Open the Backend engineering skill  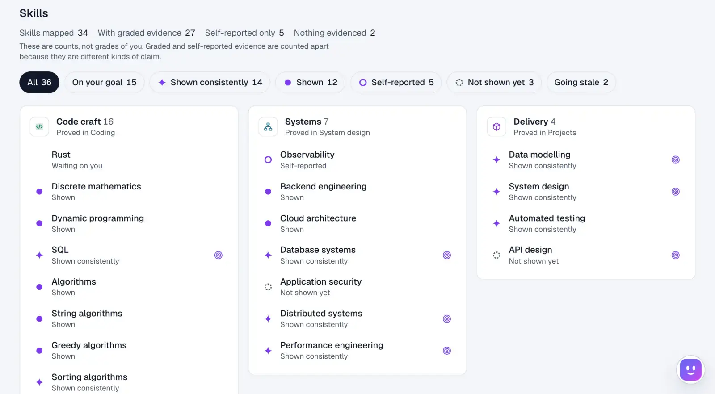[357, 192]
